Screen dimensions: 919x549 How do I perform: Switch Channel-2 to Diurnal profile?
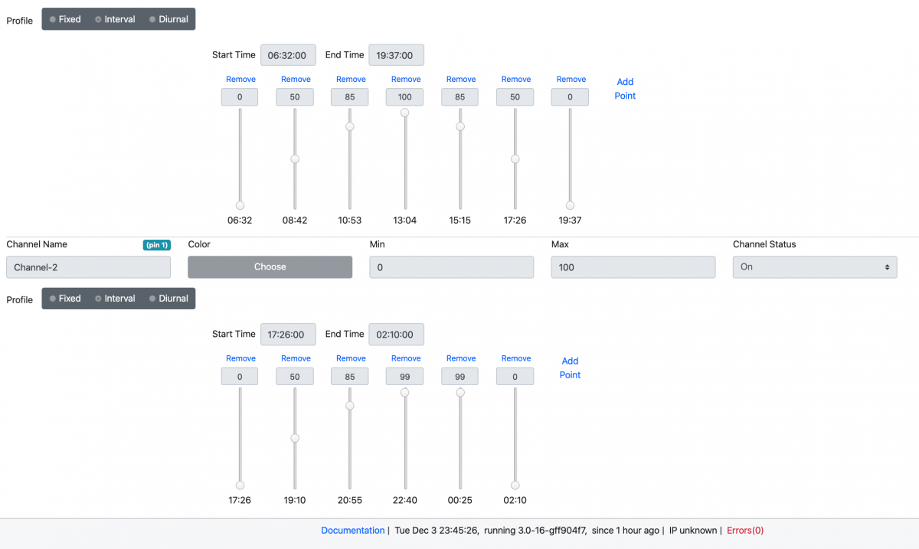pos(168,299)
